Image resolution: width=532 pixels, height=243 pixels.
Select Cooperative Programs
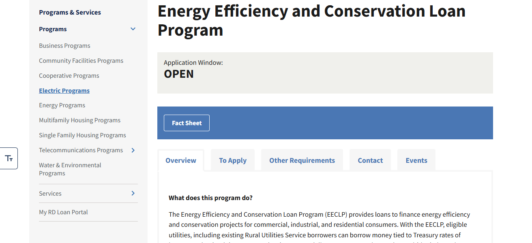click(69, 75)
